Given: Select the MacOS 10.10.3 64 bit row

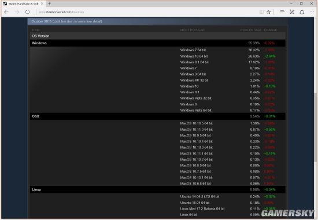Looking at the screenshot, I should coord(158,147).
